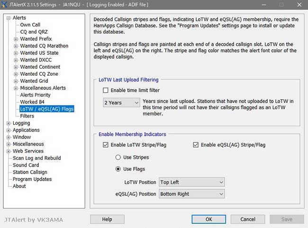Enable time limit filter checkbox
Viewport: 308px width, 228px height.
106,90
